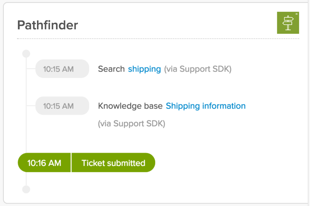
Task: Click the green Pathfinder signpost icon
Action: (x=288, y=23)
